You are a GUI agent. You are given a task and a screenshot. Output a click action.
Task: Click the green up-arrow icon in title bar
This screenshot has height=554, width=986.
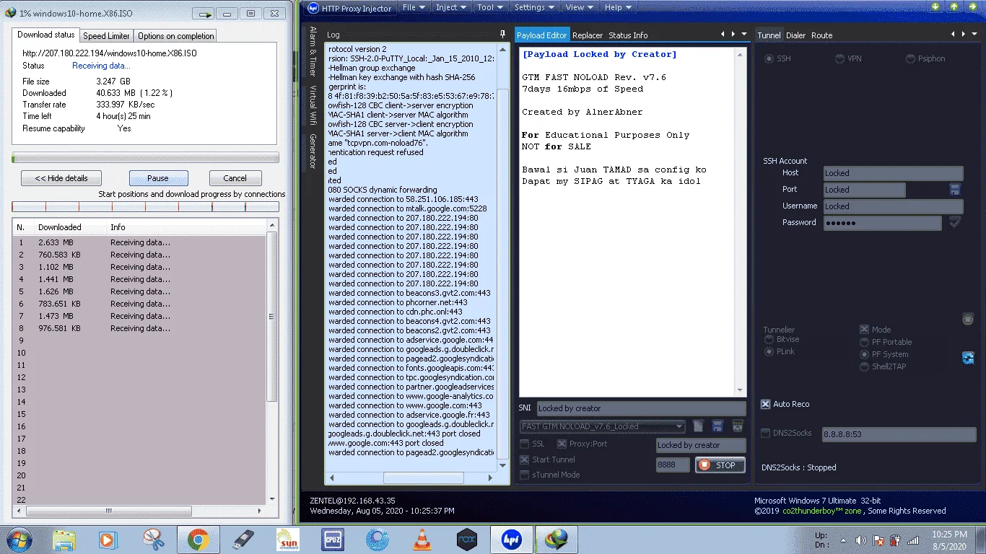tap(954, 7)
